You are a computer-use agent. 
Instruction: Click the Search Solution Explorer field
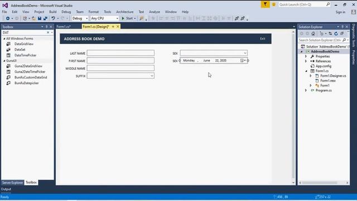pyautogui.click(x=320, y=40)
